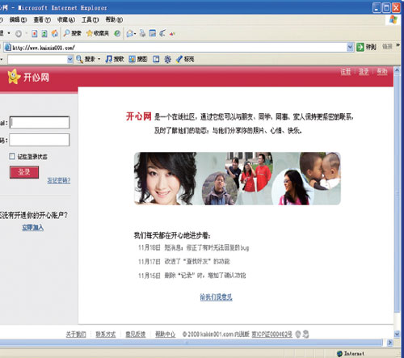Click the email input field
Viewport: 404px width, 358px height.
click(40, 123)
